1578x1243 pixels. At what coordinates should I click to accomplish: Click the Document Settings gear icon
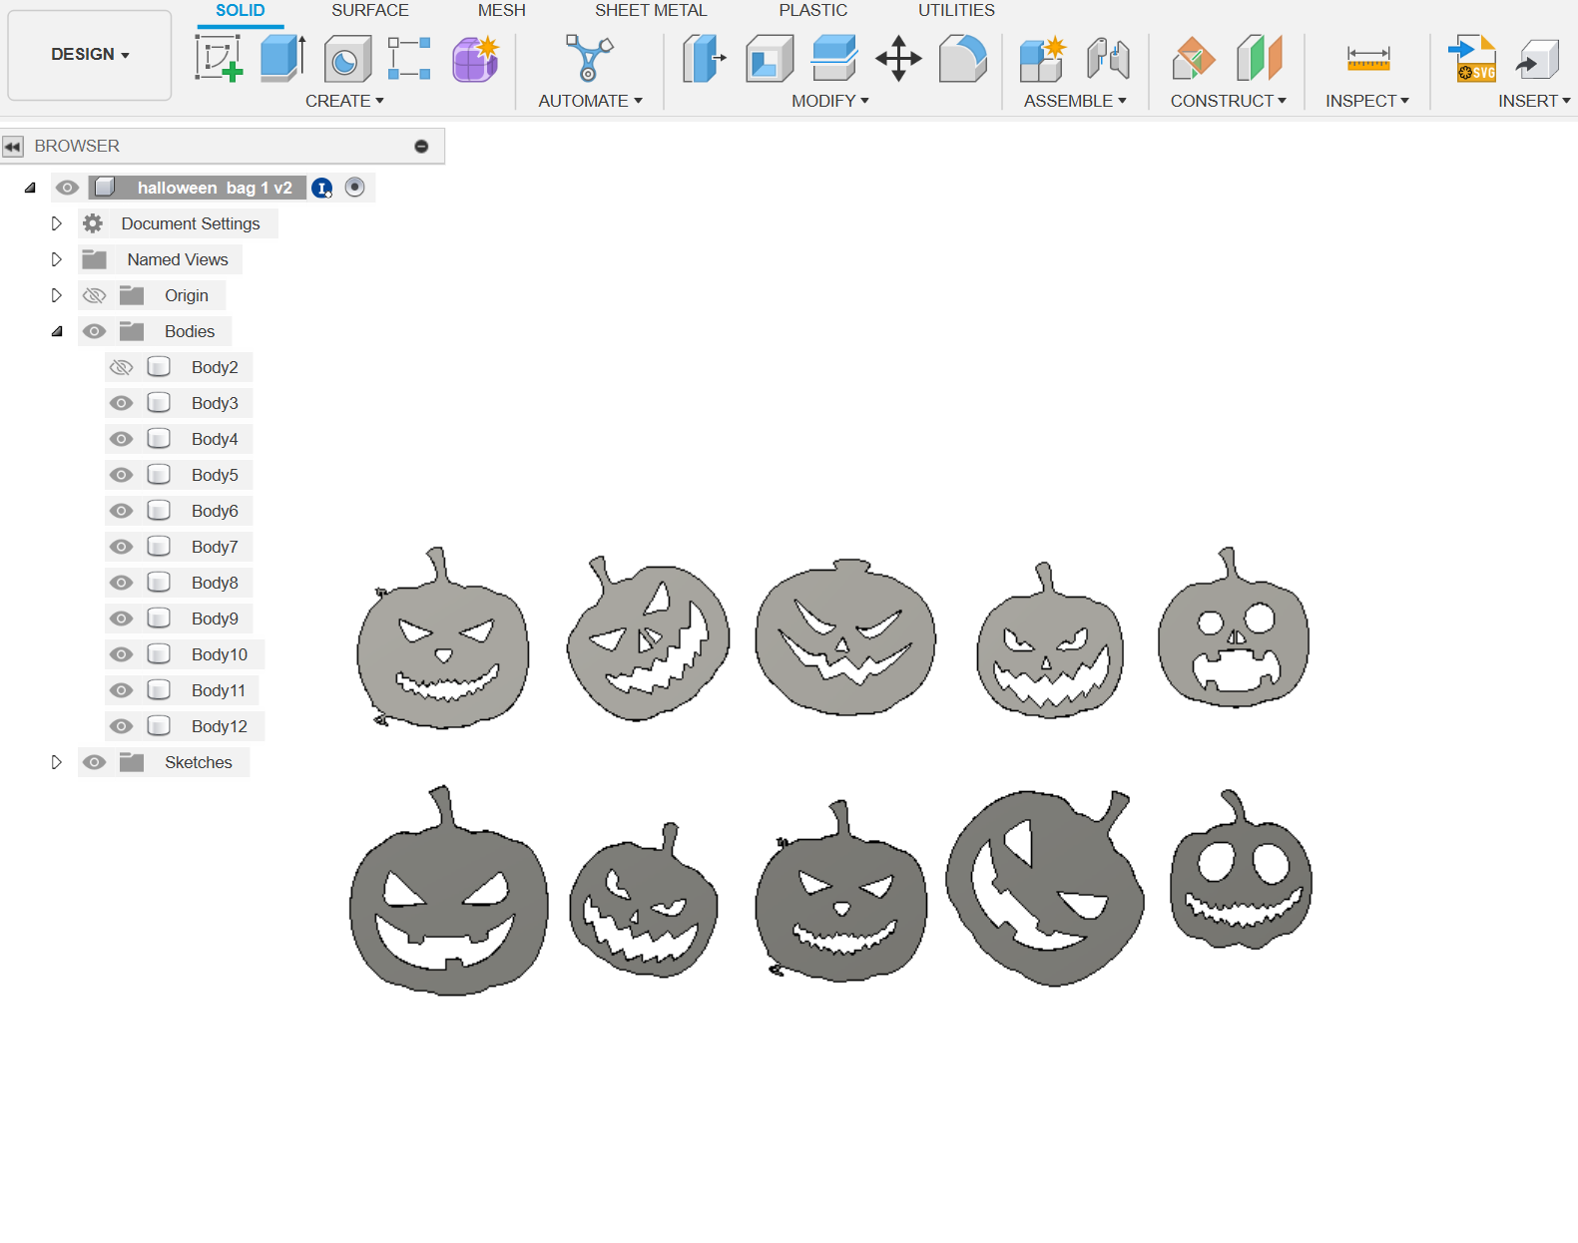point(93,223)
